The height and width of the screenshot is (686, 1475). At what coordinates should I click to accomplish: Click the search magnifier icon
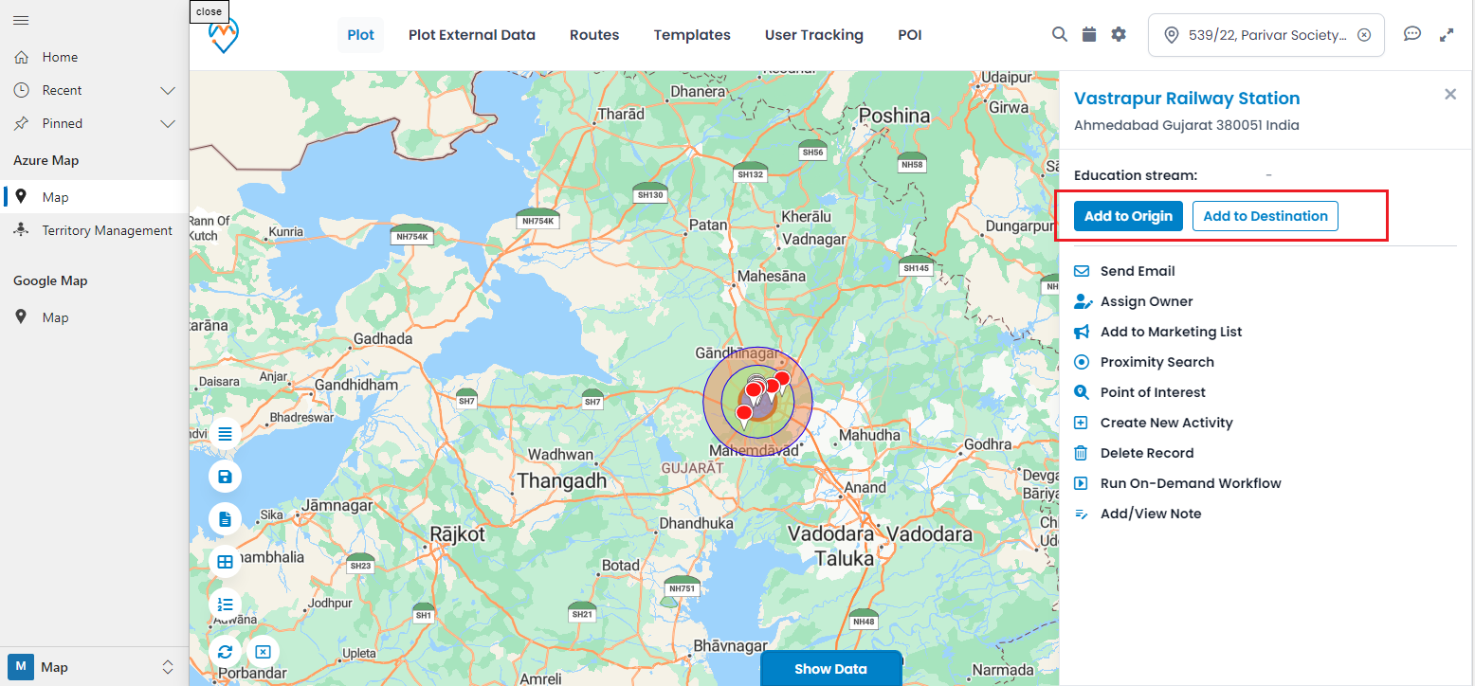[x=1060, y=34]
